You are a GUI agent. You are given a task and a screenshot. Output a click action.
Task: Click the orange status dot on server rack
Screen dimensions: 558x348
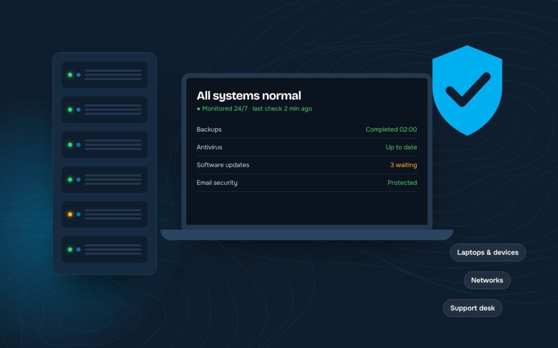pos(70,214)
